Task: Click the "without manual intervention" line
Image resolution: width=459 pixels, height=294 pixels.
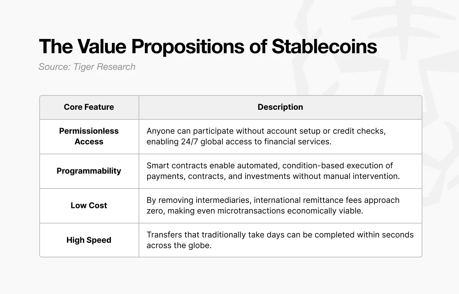Action: [273, 176]
